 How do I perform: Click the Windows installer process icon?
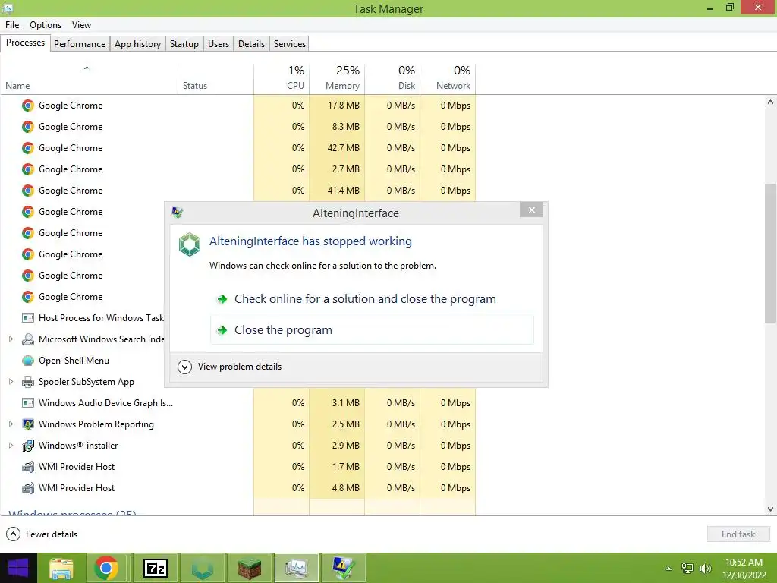[x=28, y=446]
